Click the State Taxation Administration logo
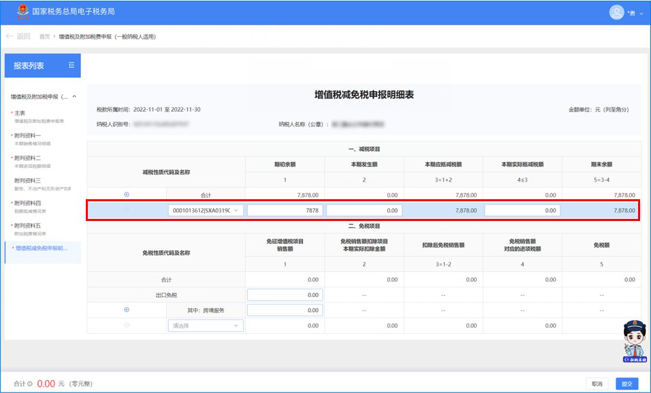The width and height of the screenshot is (651, 393). point(23,12)
